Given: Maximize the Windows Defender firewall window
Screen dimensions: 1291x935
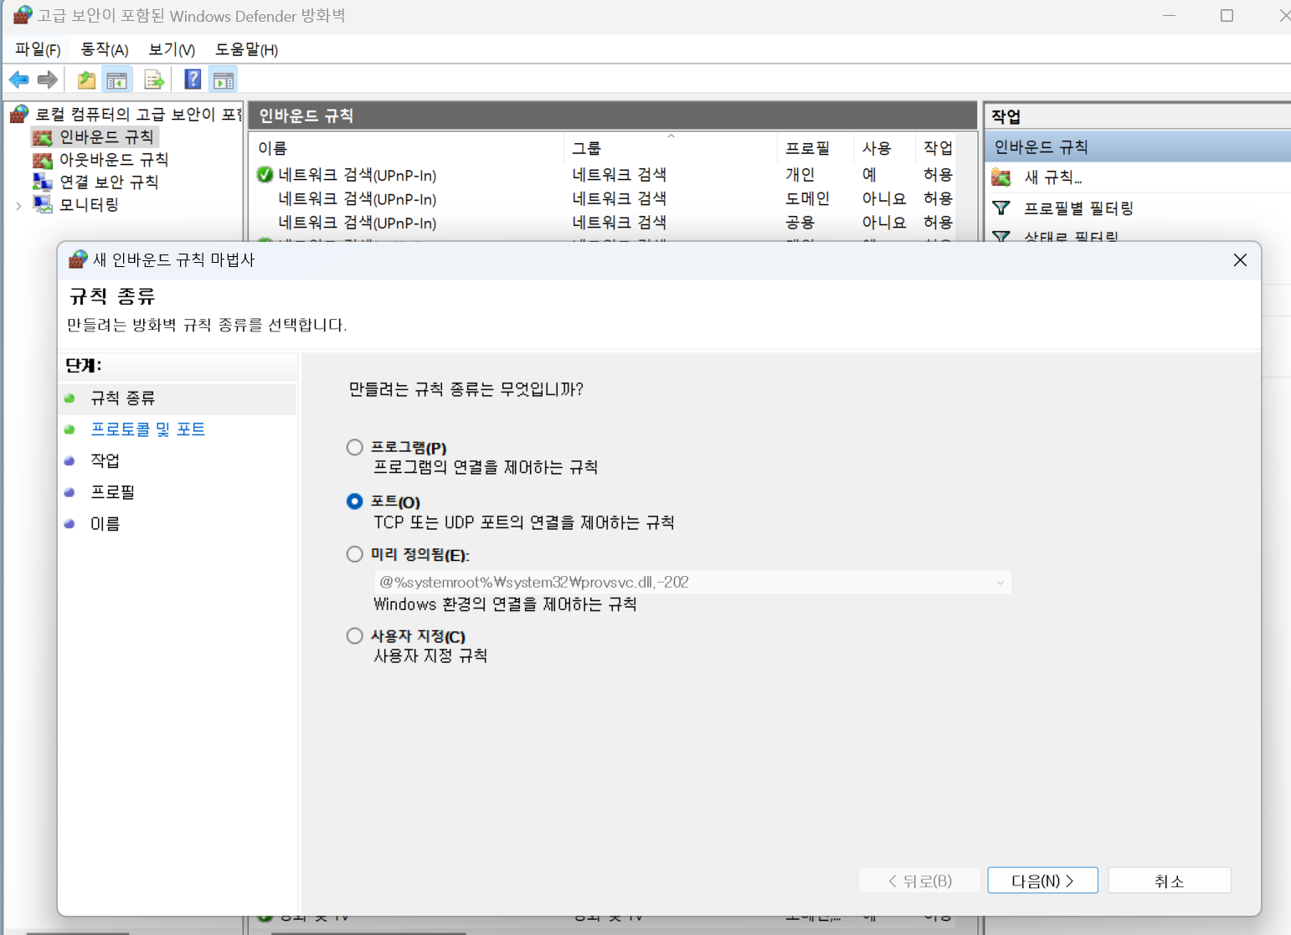Looking at the screenshot, I should click(x=1227, y=15).
